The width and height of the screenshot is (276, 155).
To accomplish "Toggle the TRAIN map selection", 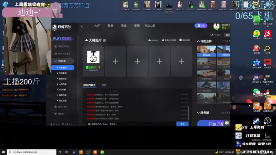I will pyautogui.click(x=224, y=75).
